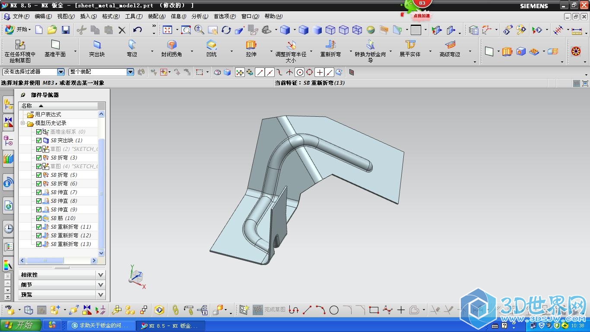Image resolution: width=590 pixels, height=332 pixels.
Task: Click the 点我加速 accelerator widget
Action: tap(421, 16)
